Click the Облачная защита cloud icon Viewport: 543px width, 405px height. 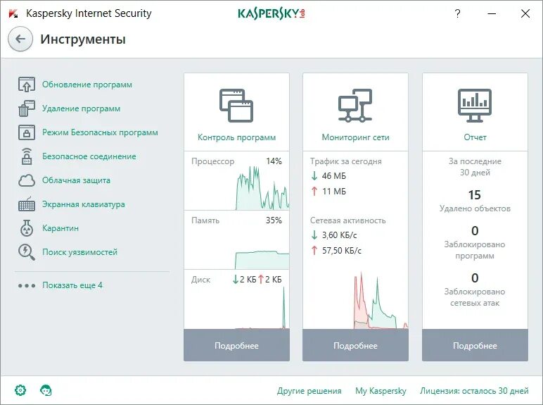click(27, 180)
